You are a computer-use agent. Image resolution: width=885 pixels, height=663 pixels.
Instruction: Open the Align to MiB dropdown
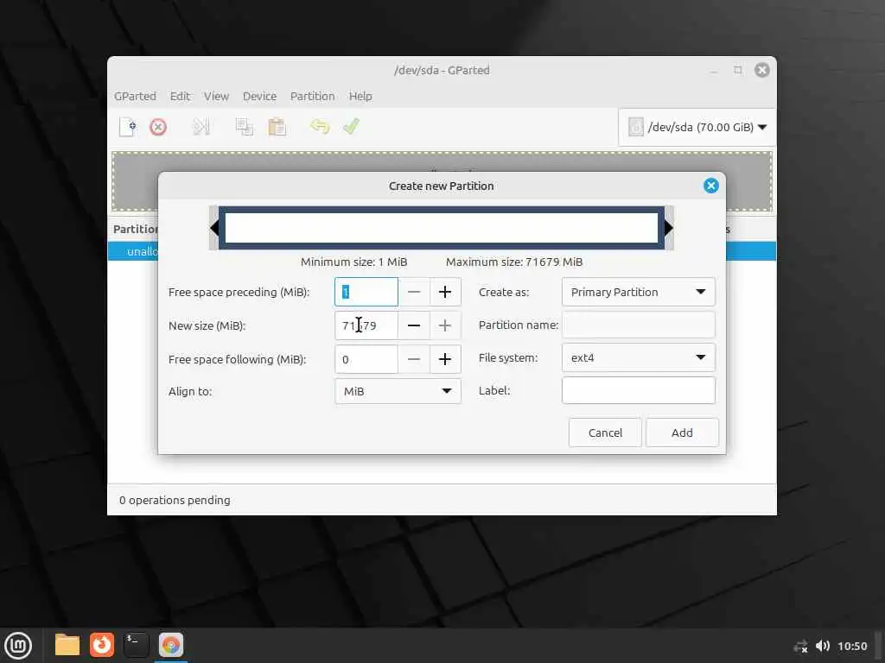pos(398,391)
